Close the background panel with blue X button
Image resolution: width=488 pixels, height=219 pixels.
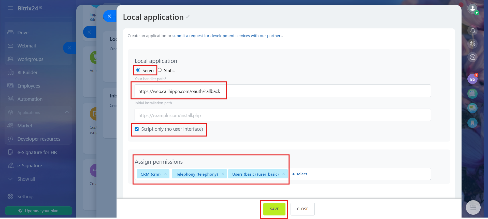[x=89, y=32]
